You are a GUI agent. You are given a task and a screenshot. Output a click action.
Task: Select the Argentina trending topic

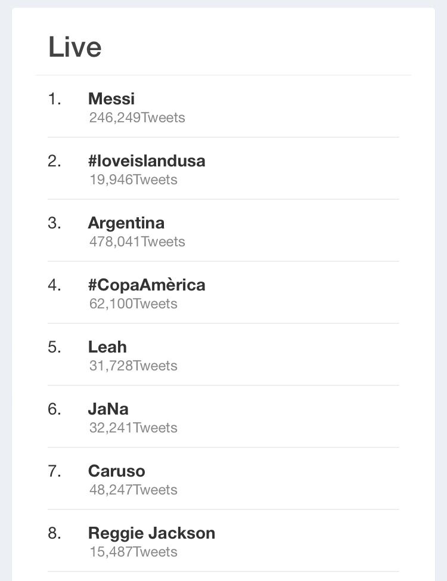click(126, 223)
